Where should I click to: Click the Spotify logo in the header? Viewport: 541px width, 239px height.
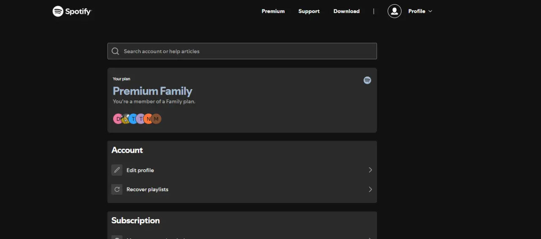pos(72,11)
